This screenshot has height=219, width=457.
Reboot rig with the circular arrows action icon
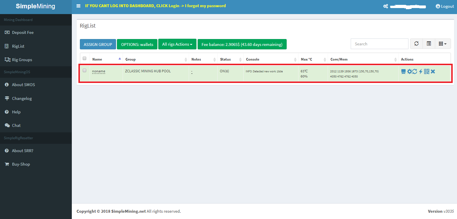click(415, 71)
